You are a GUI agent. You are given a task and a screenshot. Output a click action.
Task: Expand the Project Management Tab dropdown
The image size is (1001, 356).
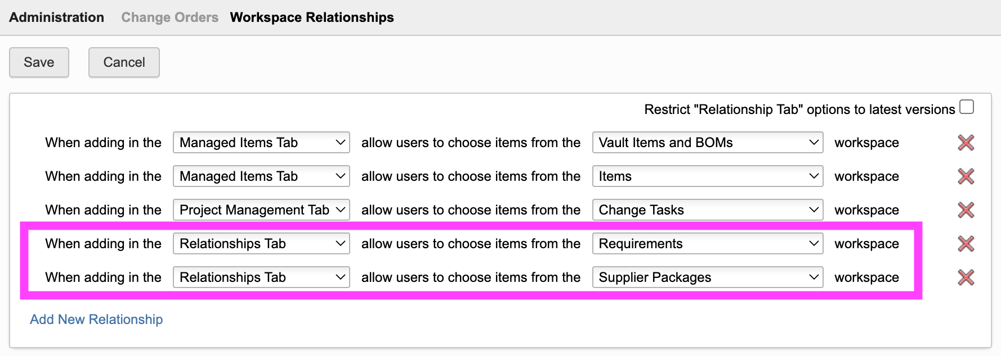[261, 210]
